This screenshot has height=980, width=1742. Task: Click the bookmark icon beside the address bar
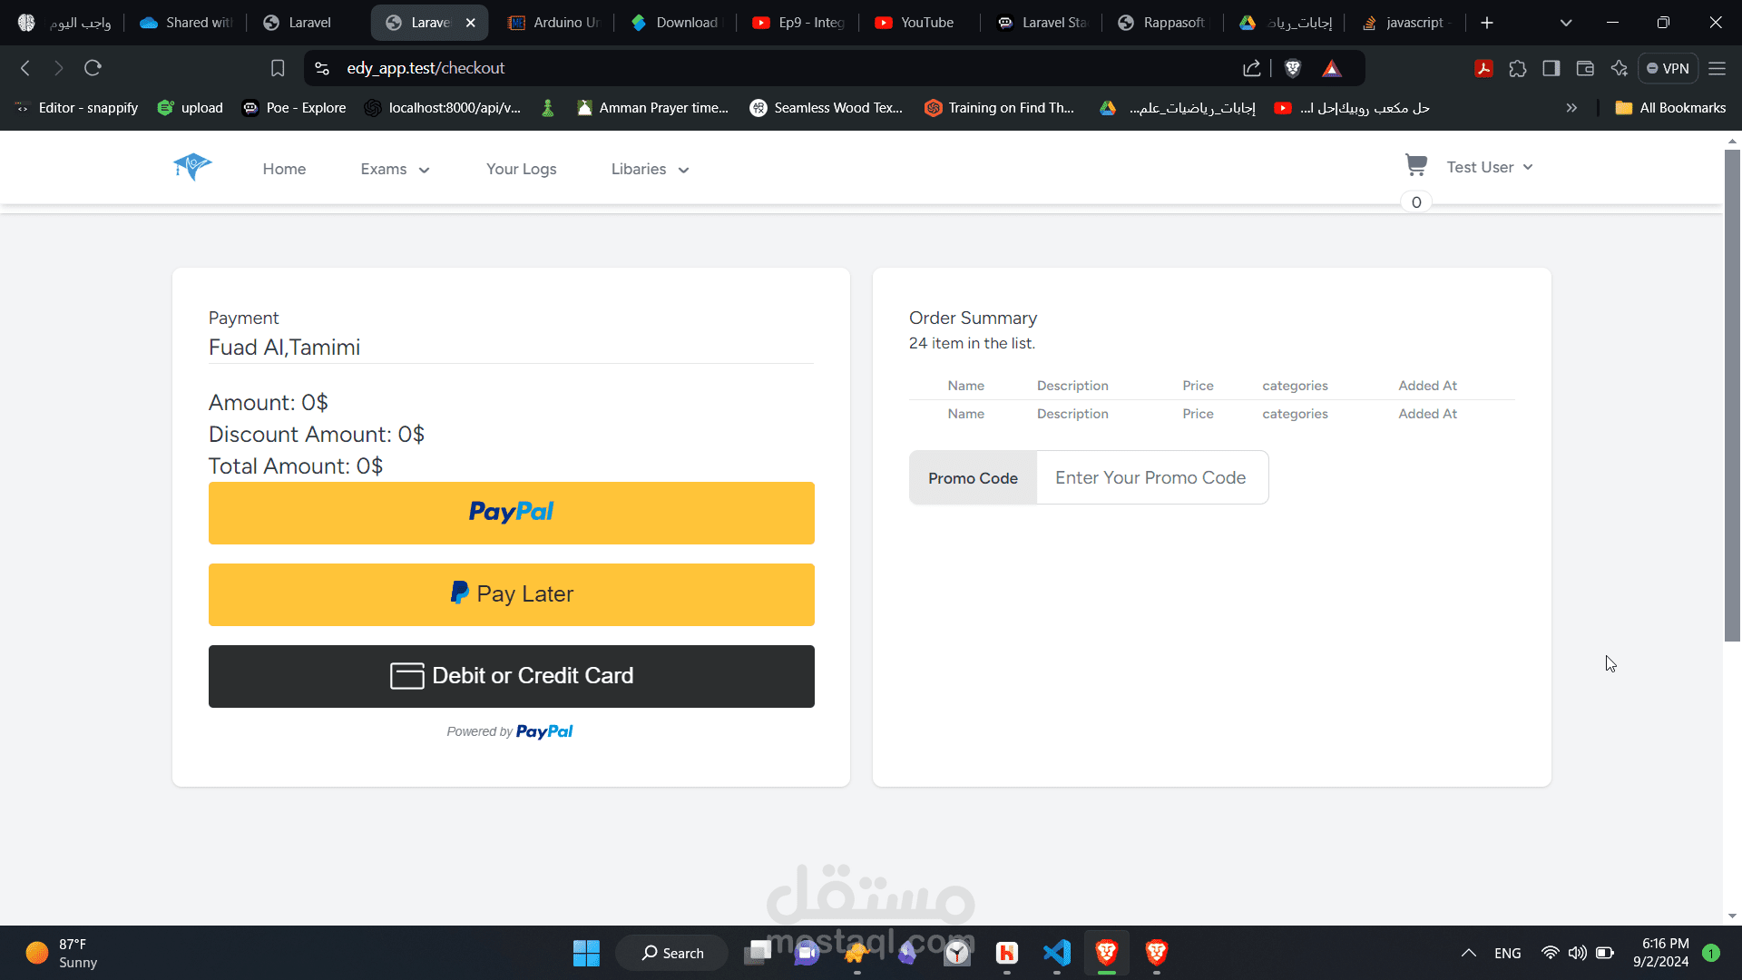click(x=278, y=68)
